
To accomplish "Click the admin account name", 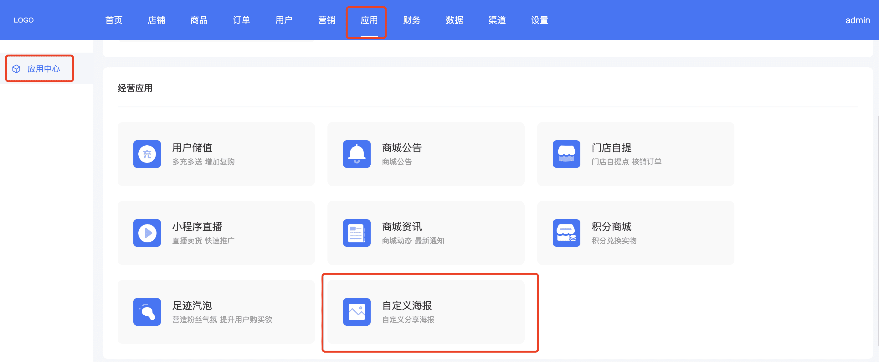I will click(857, 20).
